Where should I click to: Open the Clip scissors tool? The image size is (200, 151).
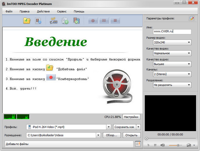[x=54, y=21]
